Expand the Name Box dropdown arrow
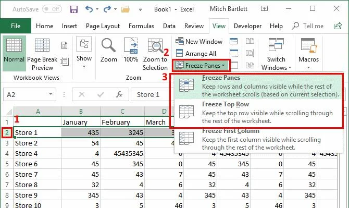349x208 pixels. coord(51,94)
